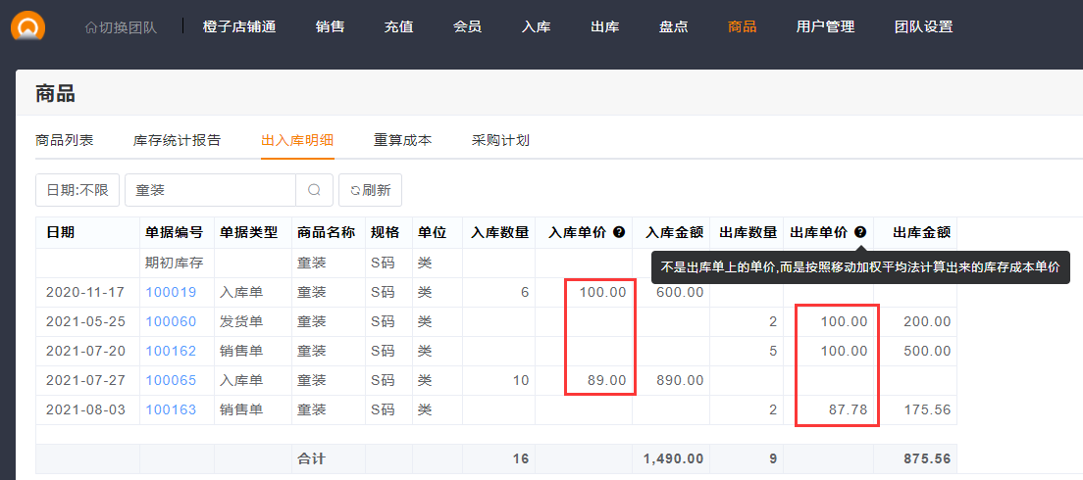Screen dimensions: 1083x480
Task: Switch to the 库存统计报告 tab
Action: [x=178, y=140]
